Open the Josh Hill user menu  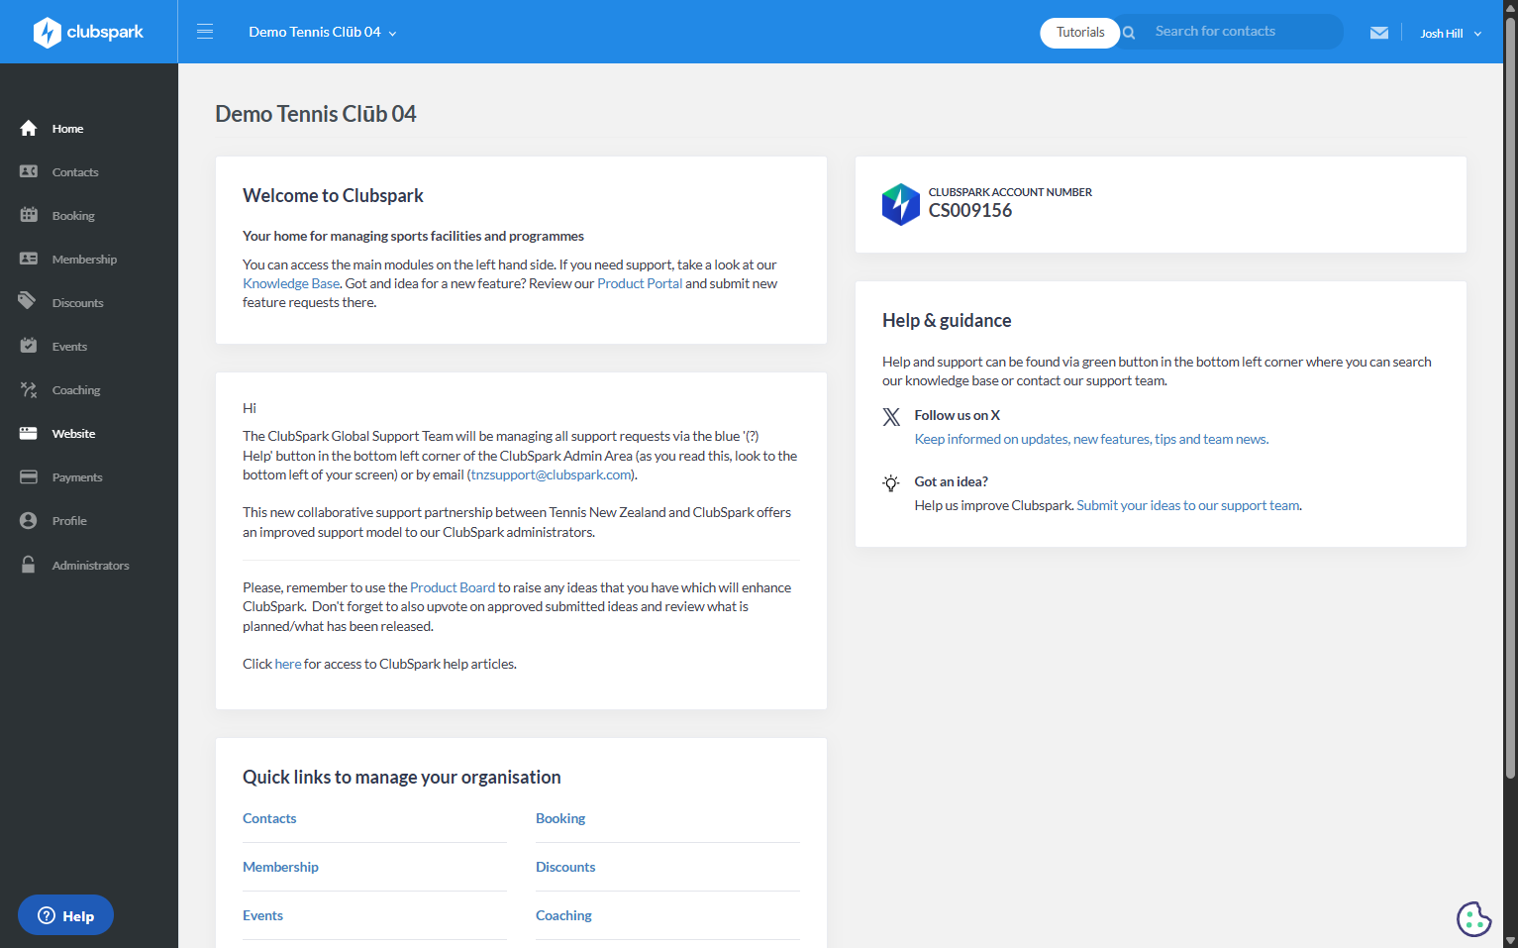pyautogui.click(x=1451, y=34)
